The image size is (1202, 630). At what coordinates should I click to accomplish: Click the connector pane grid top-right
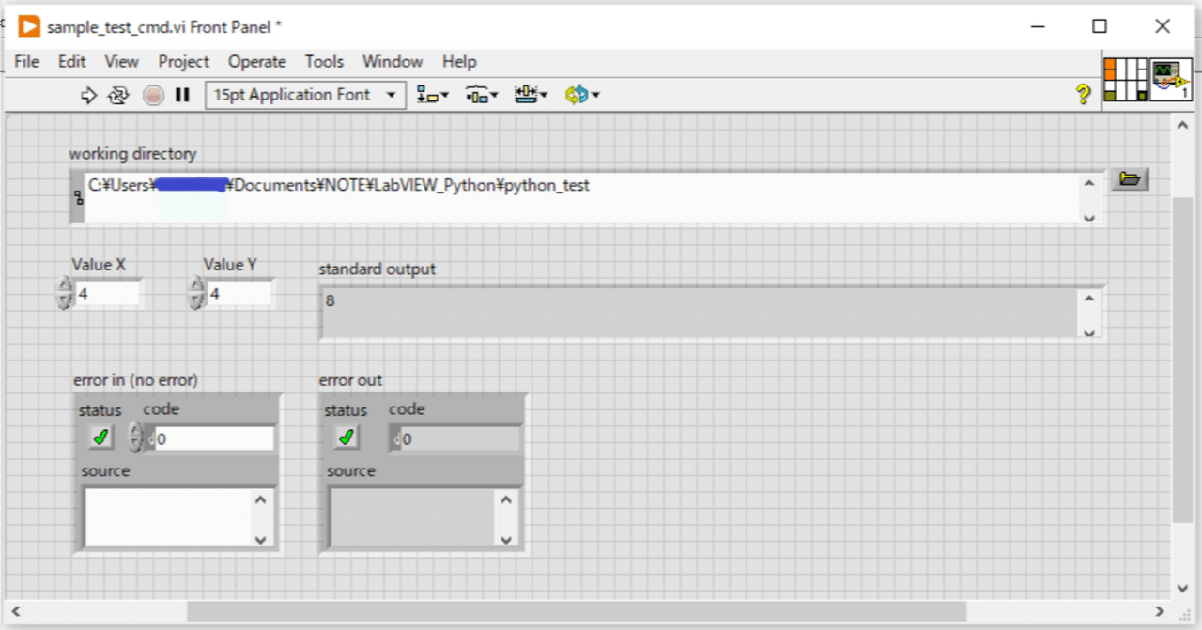point(1127,82)
